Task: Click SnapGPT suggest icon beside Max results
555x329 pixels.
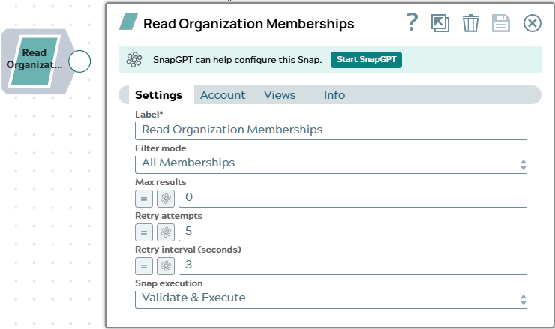Action: [x=166, y=199]
